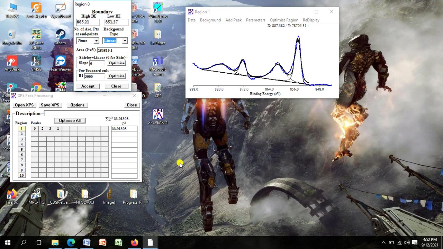Open taskbar search
Image resolution: width=443 pixels, height=249 pixels.
24,243
